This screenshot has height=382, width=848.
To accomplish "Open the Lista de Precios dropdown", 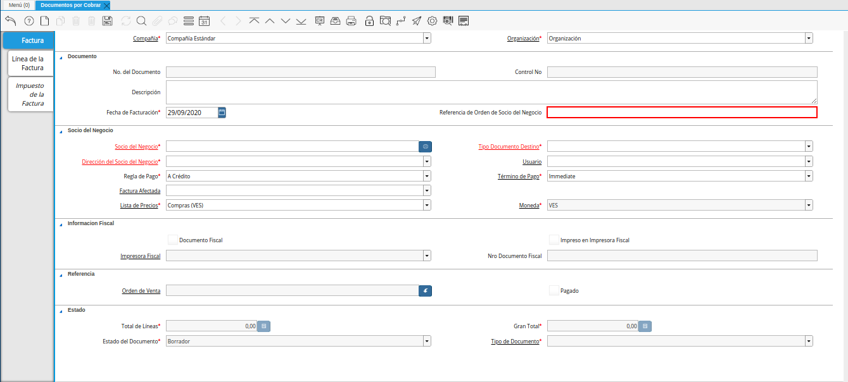I will [x=427, y=205].
